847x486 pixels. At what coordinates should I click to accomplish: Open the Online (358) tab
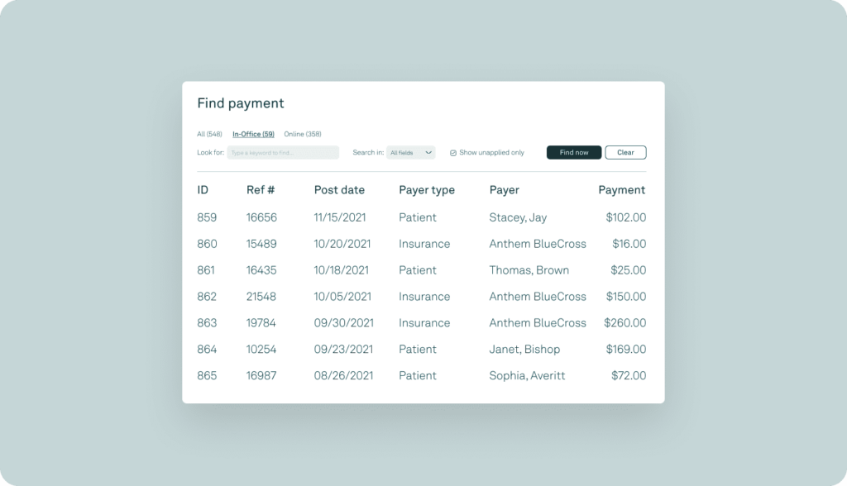303,134
